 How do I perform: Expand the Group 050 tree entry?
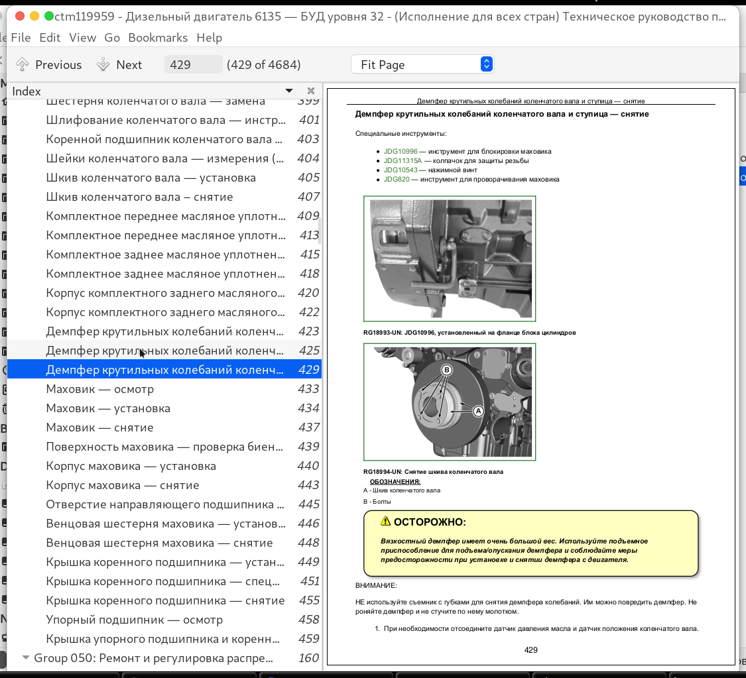pos(27,658)
